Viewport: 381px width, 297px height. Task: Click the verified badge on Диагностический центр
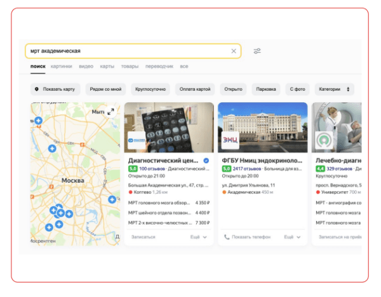(x=205, y=161)
